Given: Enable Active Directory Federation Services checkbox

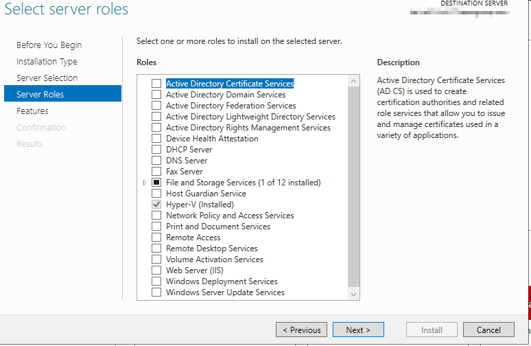Looking at the screenshot, I should [156, 106].
